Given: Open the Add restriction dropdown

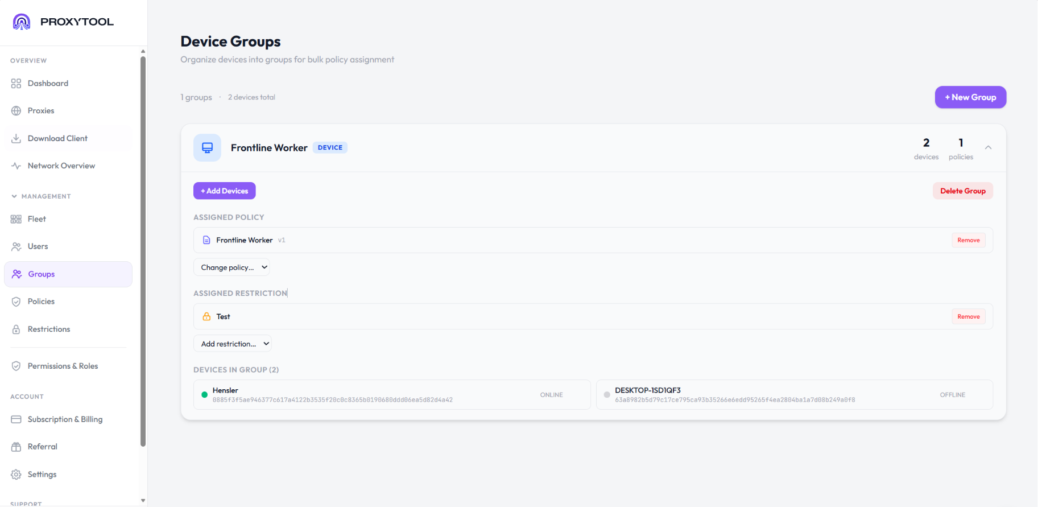Looking at the screenshot, I should pyautogui.click(x=233, y=344).
